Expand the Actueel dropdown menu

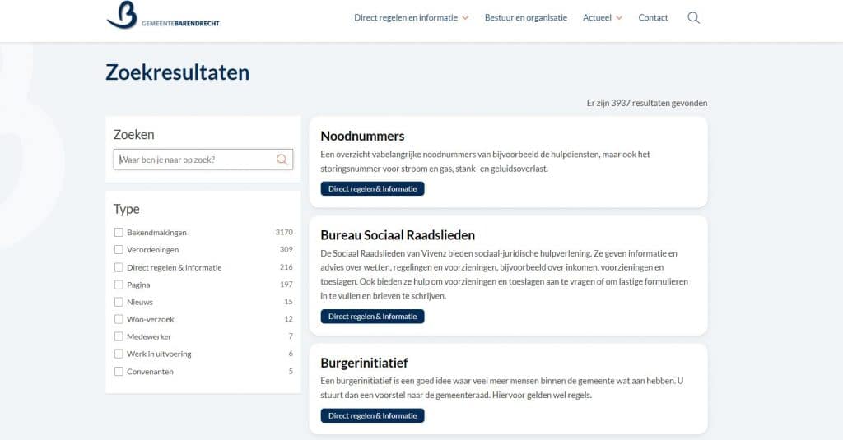tap(602, 17)
